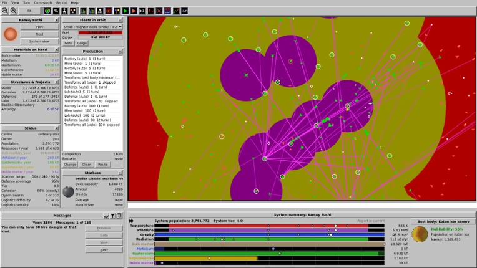Click the production Route button
Image resolution: width=477 pixels, height=268 pixels.
[102, 164]
